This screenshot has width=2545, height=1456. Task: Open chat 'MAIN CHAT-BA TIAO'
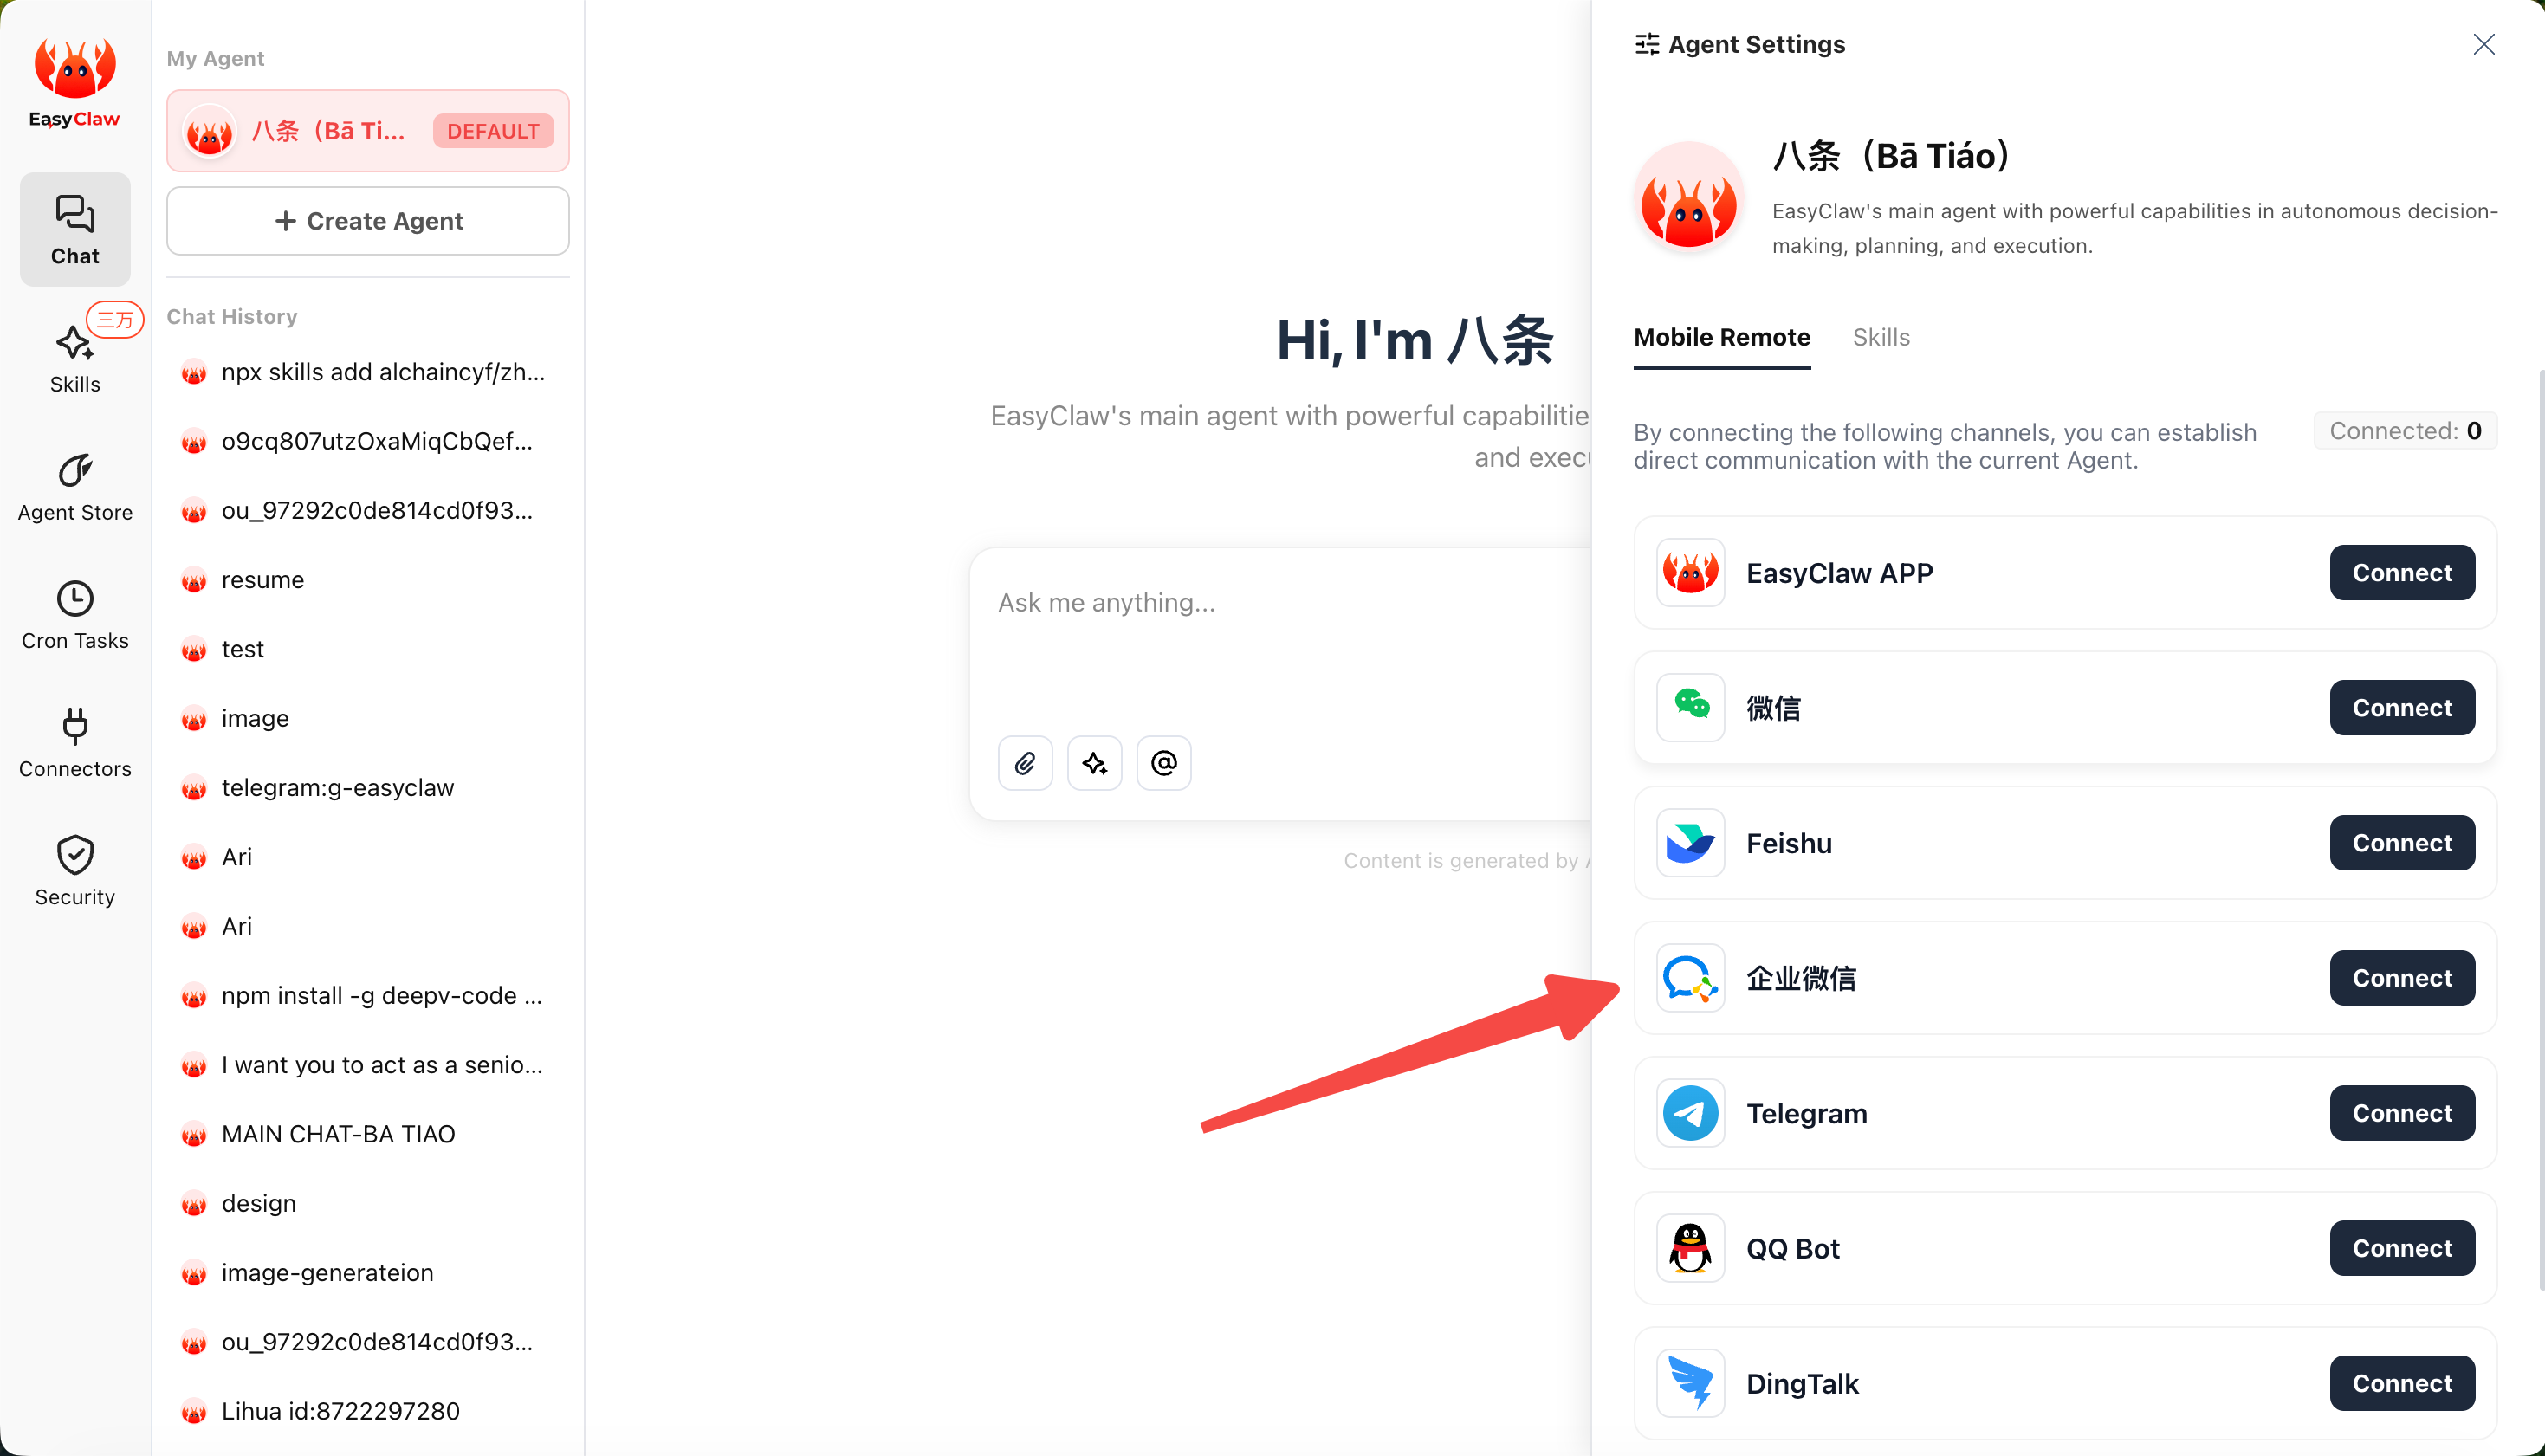[x=367, y=1134]
